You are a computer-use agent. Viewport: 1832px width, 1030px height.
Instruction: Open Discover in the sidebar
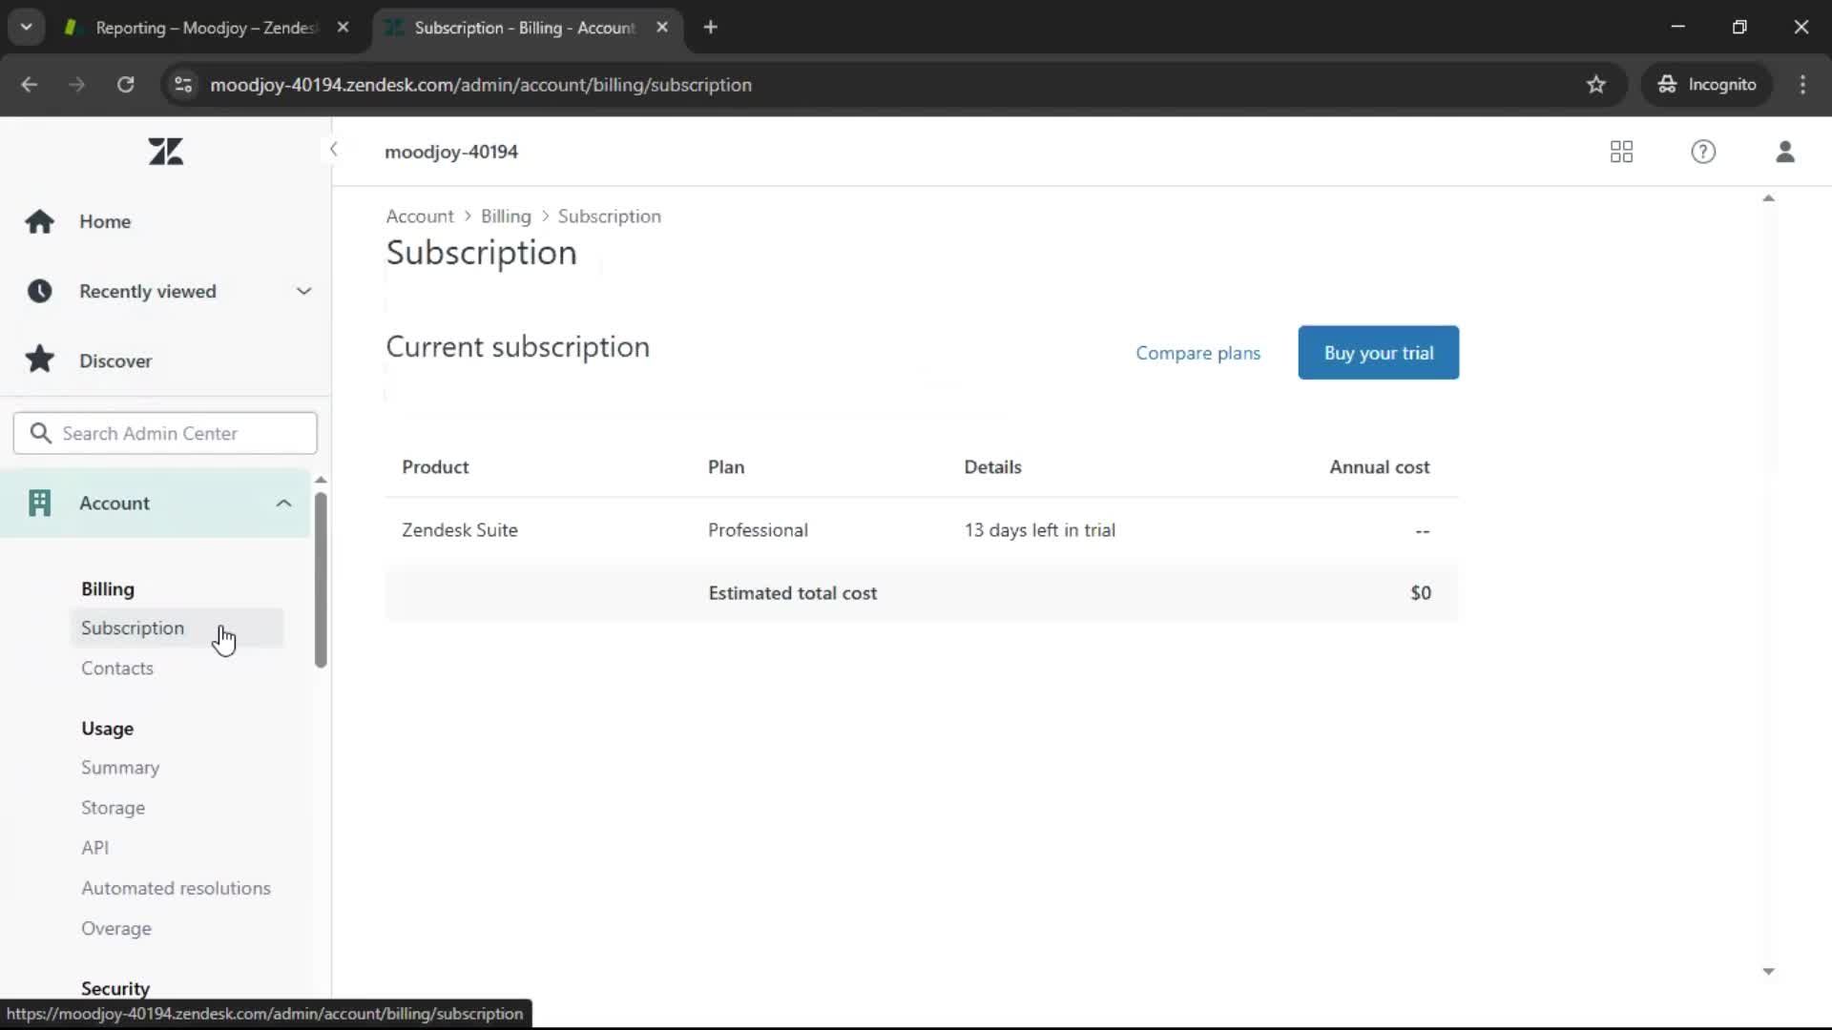click(x=115, y=360)
